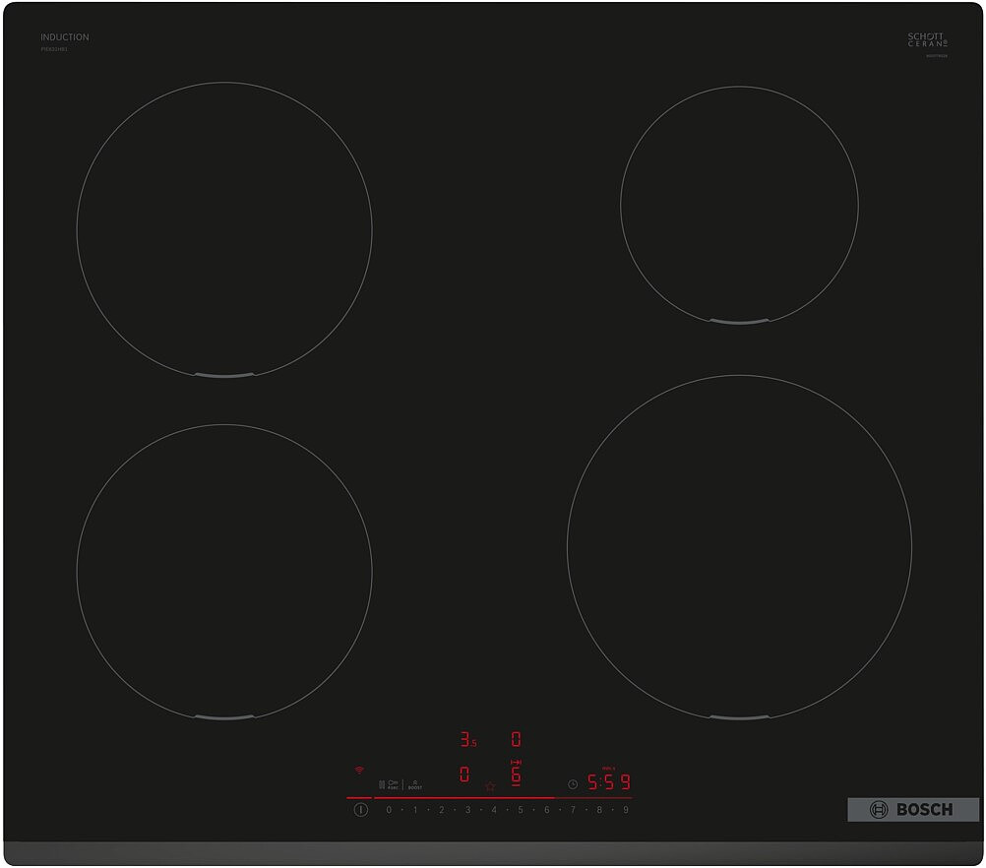986x868 pixels.
Task: Set power level 9 on the slider
Action: (625, 810)
